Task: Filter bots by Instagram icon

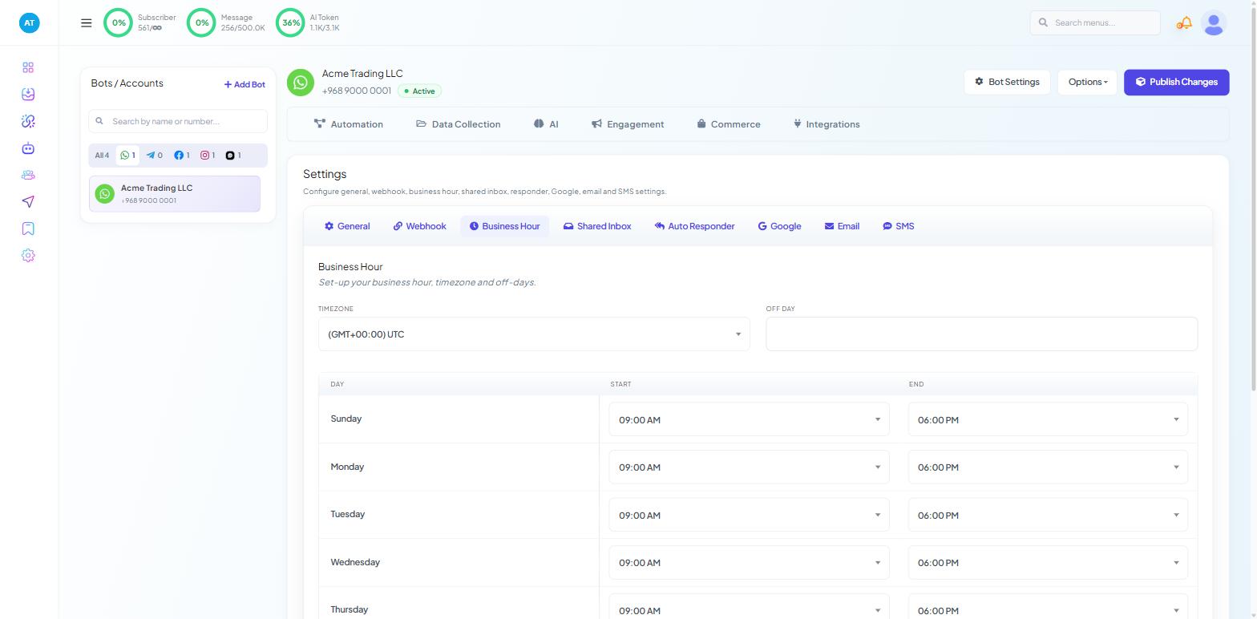Action: coord(208,156)
